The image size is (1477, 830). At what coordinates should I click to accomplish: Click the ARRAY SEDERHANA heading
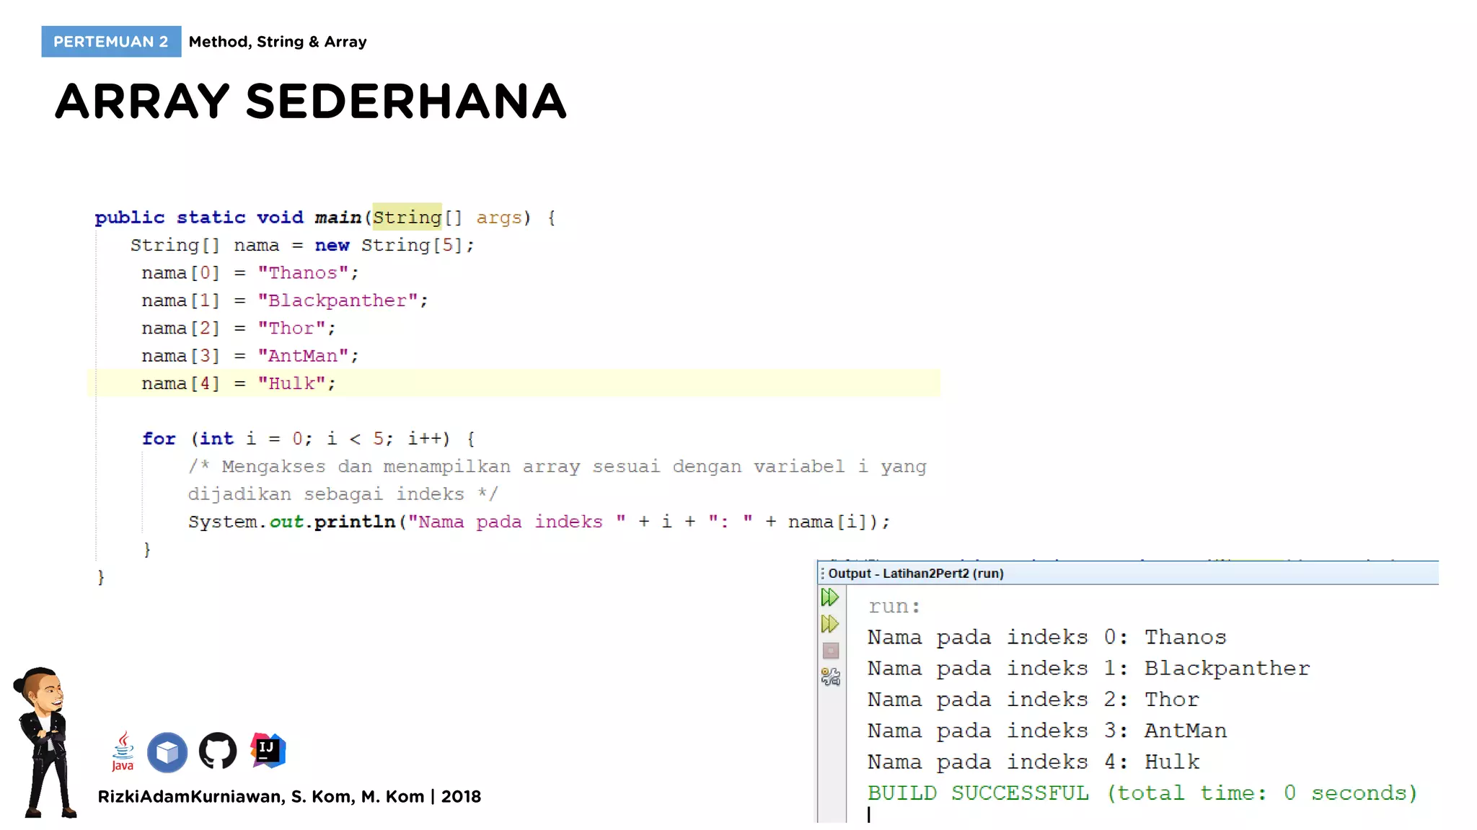point(311,101)
